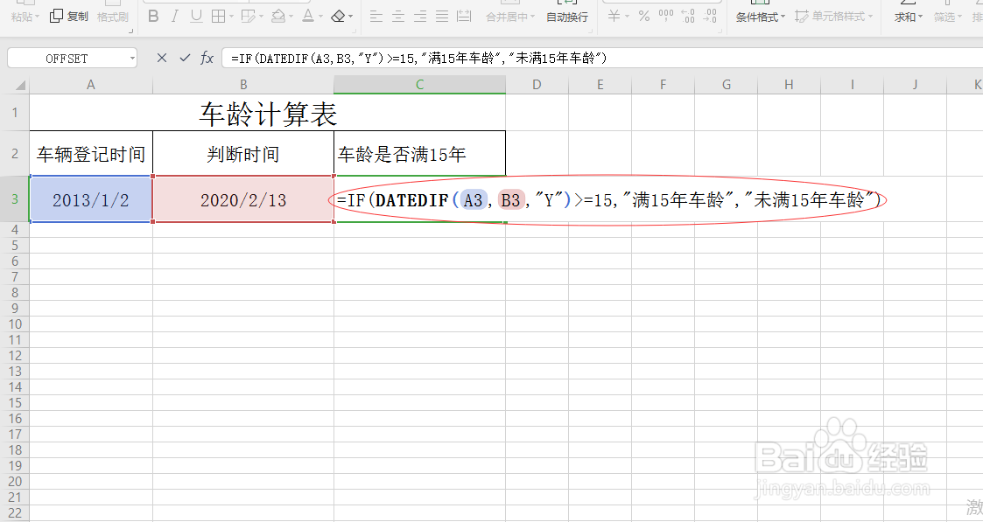This screenshot has height=522, width=983.
Task: Select column B header
Action: 243,85
